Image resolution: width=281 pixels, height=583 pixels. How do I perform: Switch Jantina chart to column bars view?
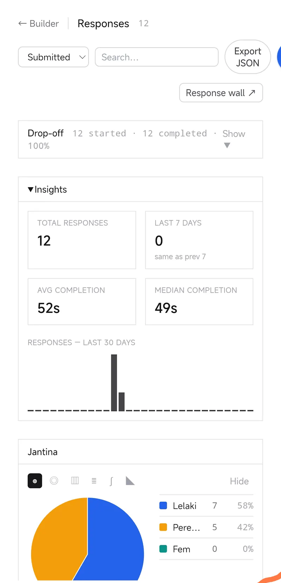tap(75, 481)
